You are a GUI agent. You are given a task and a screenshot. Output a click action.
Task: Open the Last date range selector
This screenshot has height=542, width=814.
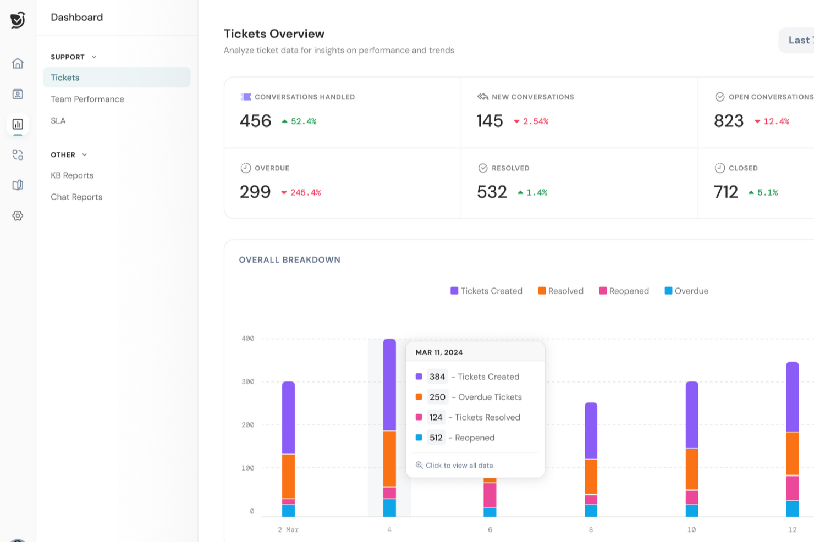pyautogui.click(x=798, y=40)
